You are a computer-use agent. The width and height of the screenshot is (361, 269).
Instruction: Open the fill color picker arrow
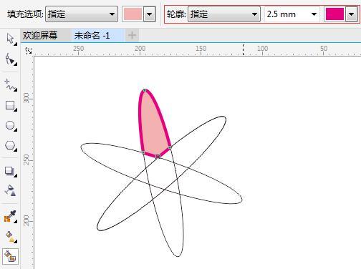(x=149, y=14)
